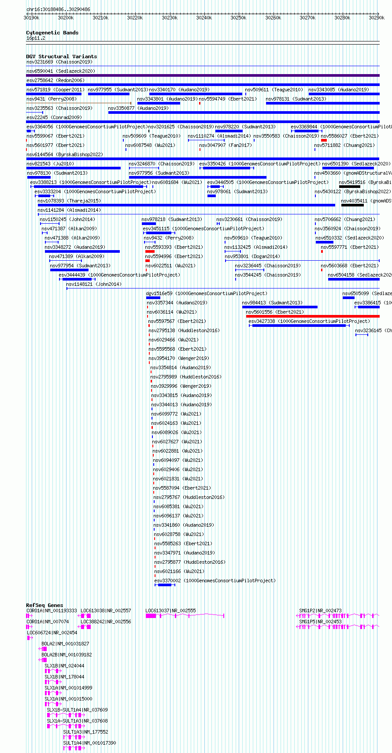Screen dimensions: 392x753
Task: Click variant nsv1141284 (Alsmadi2014) label
Action: point(69,210)
